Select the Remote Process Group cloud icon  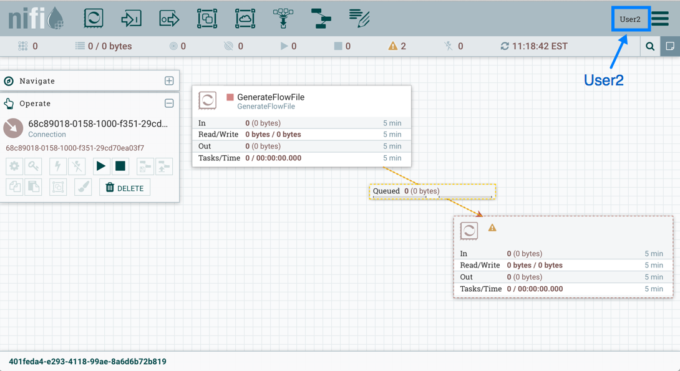tap(245, 18)
